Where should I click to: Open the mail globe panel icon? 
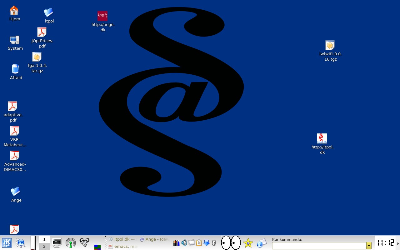[x=262, y=243]
